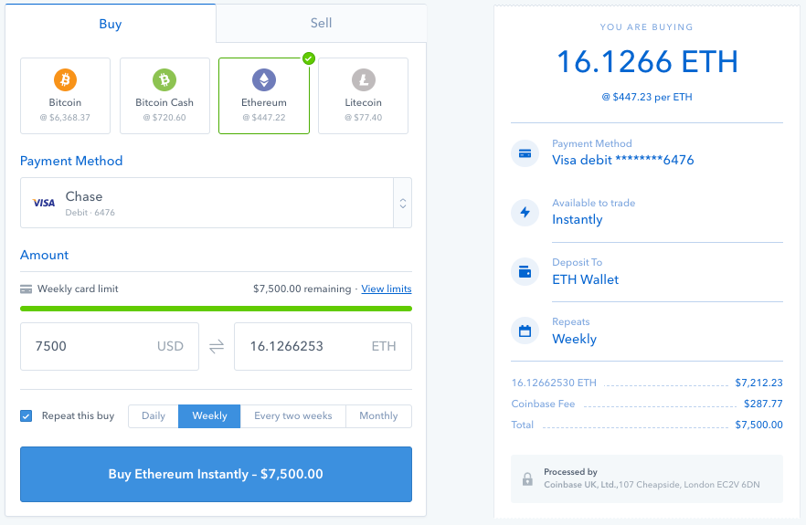Untick the Repeat this buy checkbox
The image size is (806, 525).
tap(27, 416)
